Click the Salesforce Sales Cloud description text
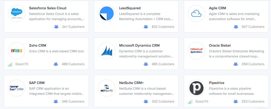Viewport: 271px width, 109px height. (x=57, y=16)
